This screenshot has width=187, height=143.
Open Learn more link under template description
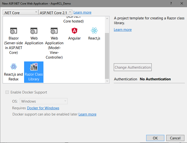tap(123, 29)
